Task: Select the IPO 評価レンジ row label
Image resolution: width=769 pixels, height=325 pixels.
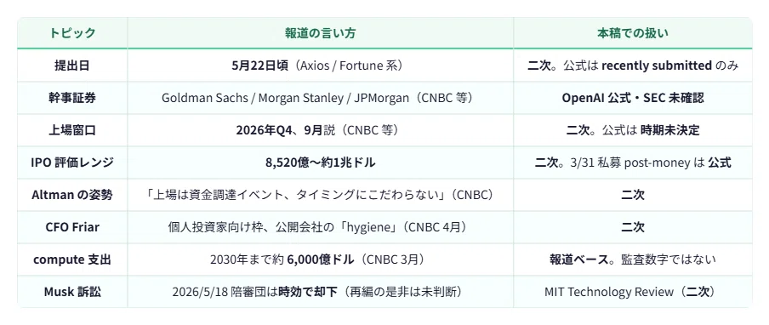Action: click(72, 162)
